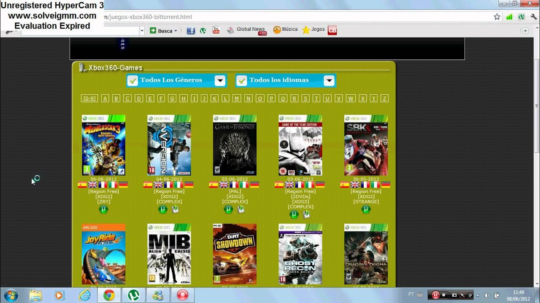540x303 pixels.
Task: Open the MIB Alien Crisis cover
Action: (169, 254)
